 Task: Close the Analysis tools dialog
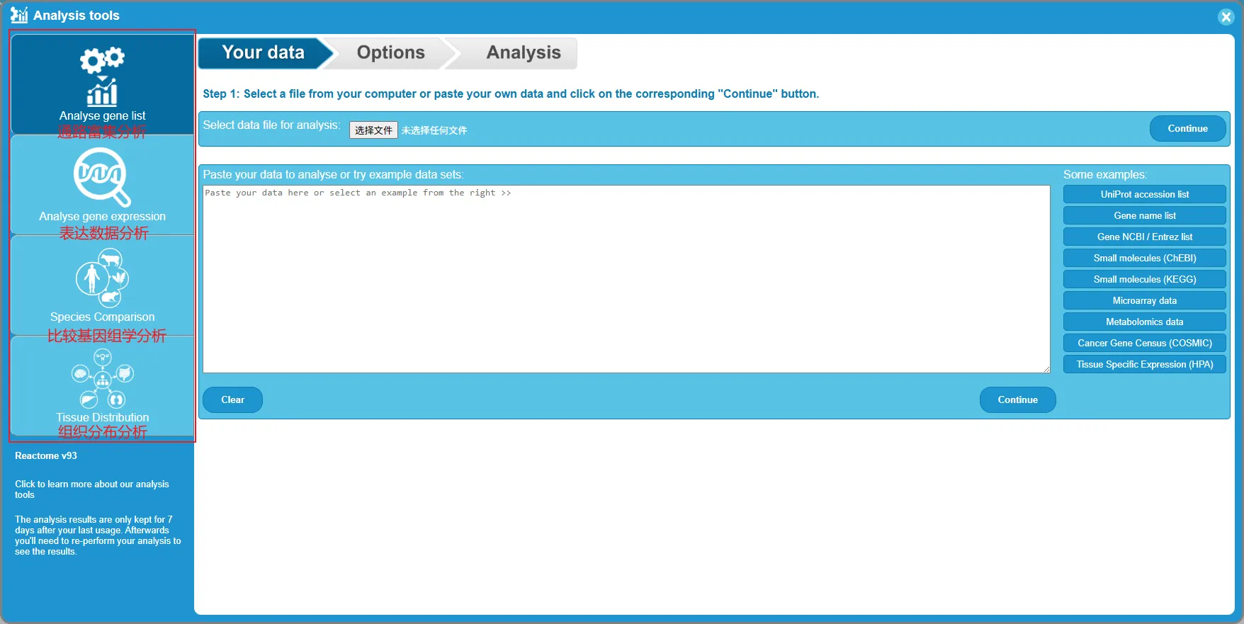click(x=1226, y=17)
